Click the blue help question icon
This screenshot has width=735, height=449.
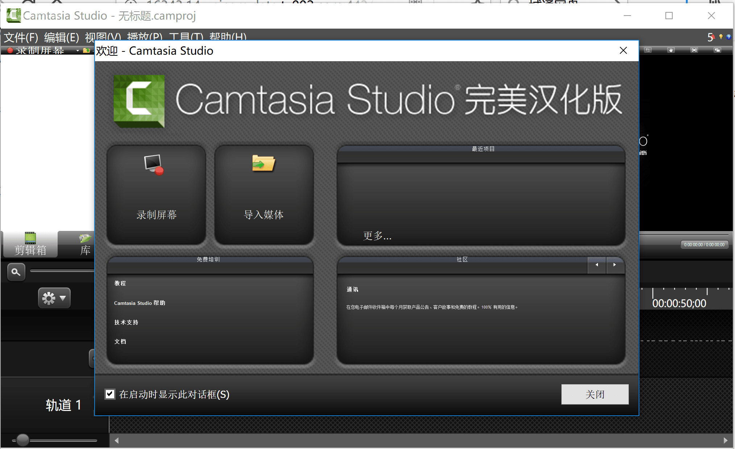coord(728,37)
